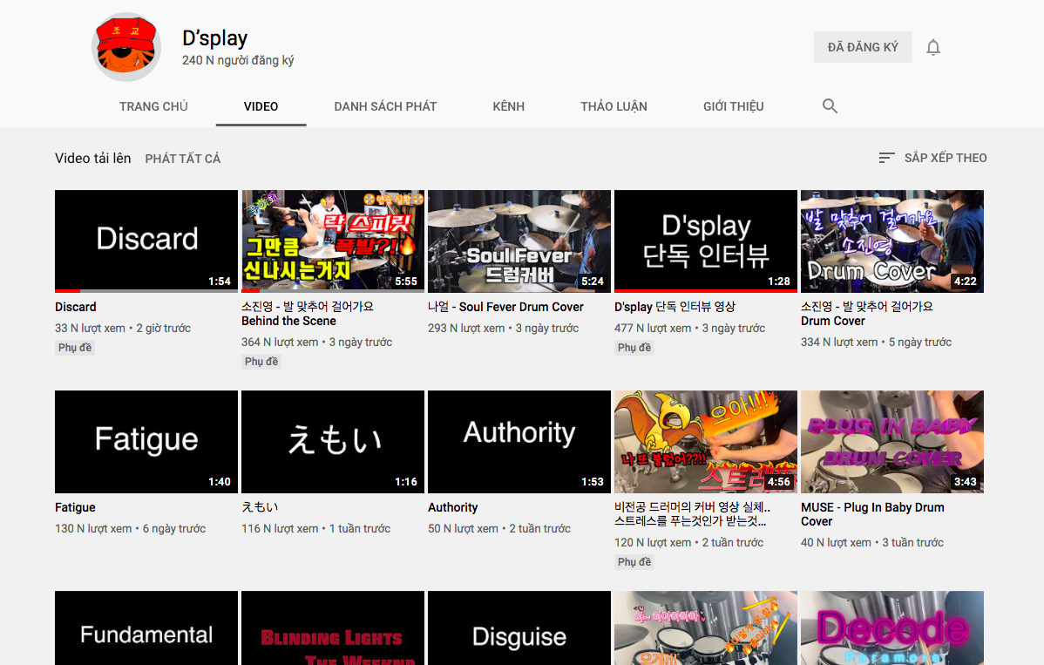Go to the Thảo luận tab

[x=614, y=106]
